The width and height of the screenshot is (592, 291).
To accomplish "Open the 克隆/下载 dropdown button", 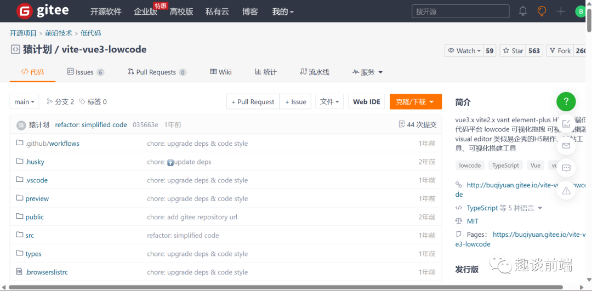I will point(415,101).
